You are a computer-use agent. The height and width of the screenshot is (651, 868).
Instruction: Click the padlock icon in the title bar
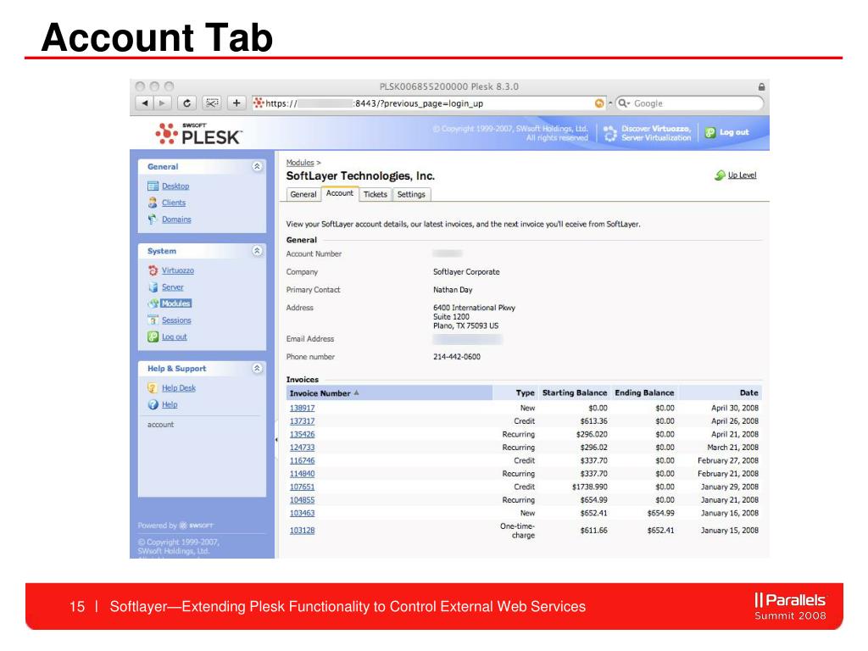point(762,87)
